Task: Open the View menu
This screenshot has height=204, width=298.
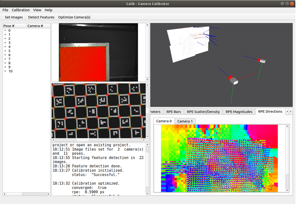Action: (37, 10)
